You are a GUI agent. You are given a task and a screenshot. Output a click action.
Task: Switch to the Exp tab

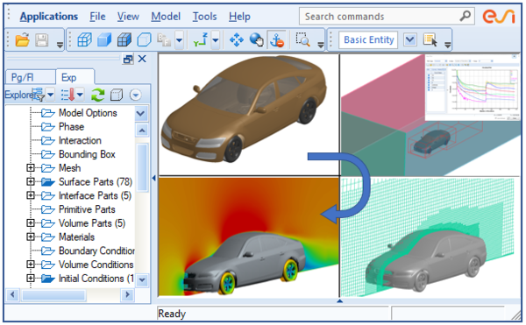75,77
